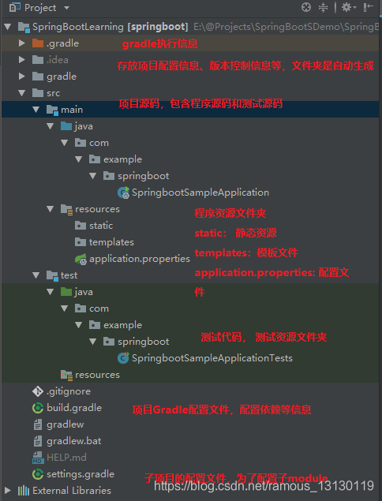
Task: Select the gradlew.bat file name
Action: coord(74,441)
